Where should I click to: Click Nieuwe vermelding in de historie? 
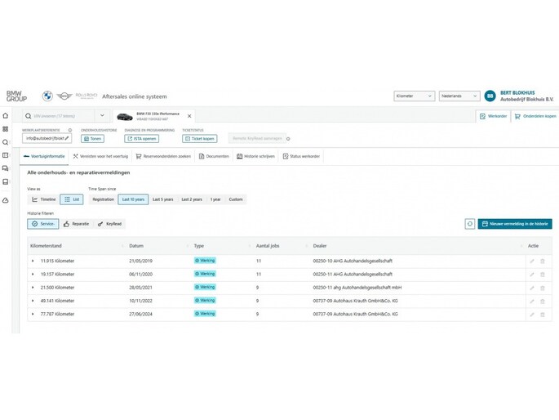[515, 224]
